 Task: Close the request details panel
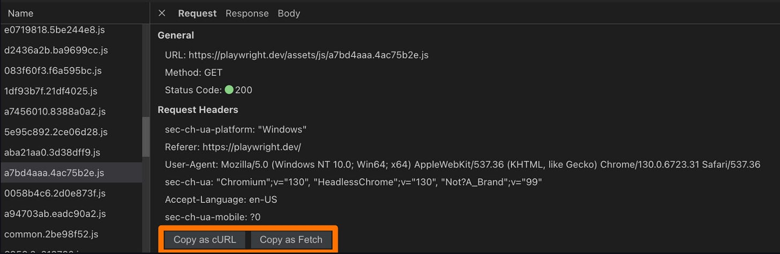coord(162,13)
